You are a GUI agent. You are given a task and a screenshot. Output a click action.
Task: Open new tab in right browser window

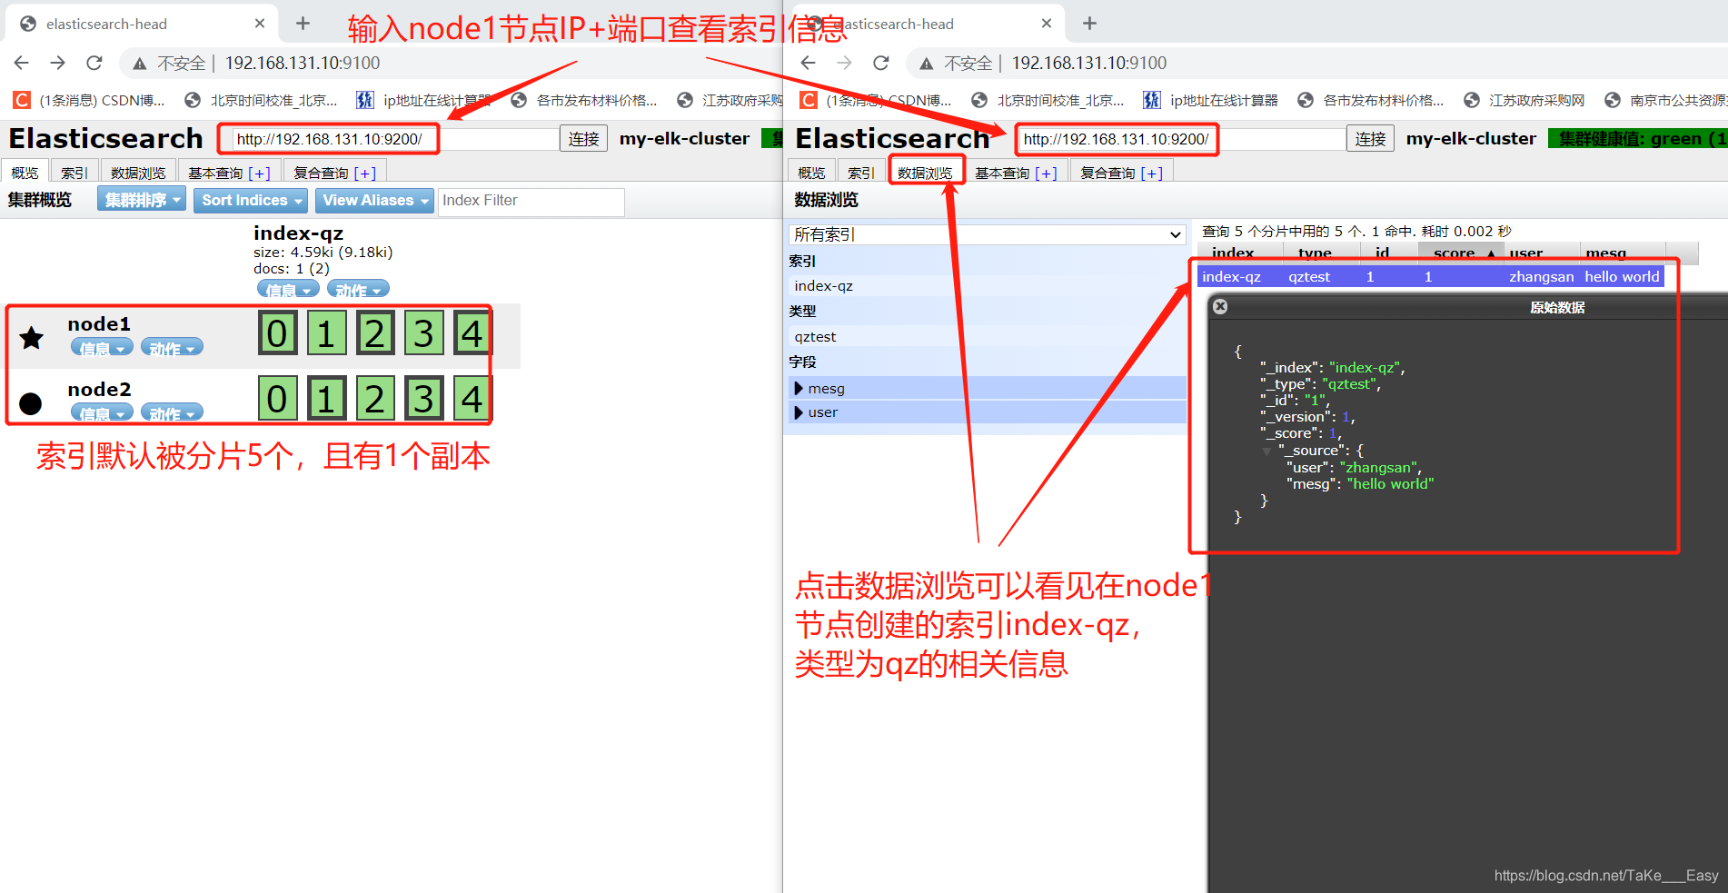pyautogui.click(x=1090, y=24)
